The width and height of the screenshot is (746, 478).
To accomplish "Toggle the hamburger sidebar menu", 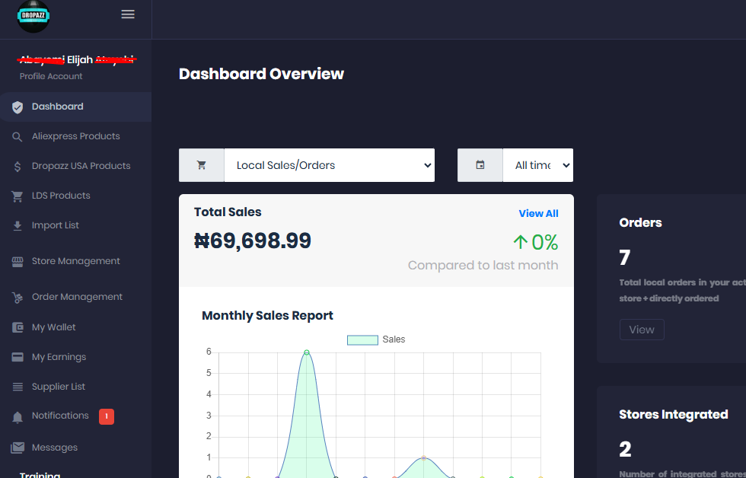I will pos(128,14).
